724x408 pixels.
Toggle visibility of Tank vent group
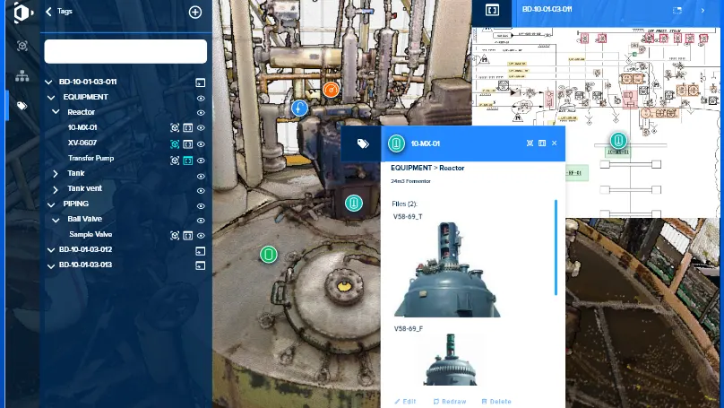click(201, 191)
